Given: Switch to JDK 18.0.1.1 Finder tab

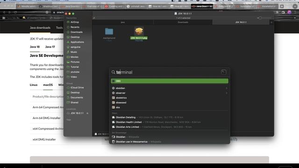Looking at the screenshot, I should [x=241, y=22].
